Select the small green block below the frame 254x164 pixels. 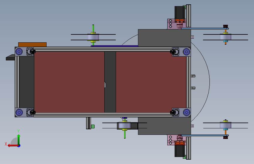(x=93, y=126)
